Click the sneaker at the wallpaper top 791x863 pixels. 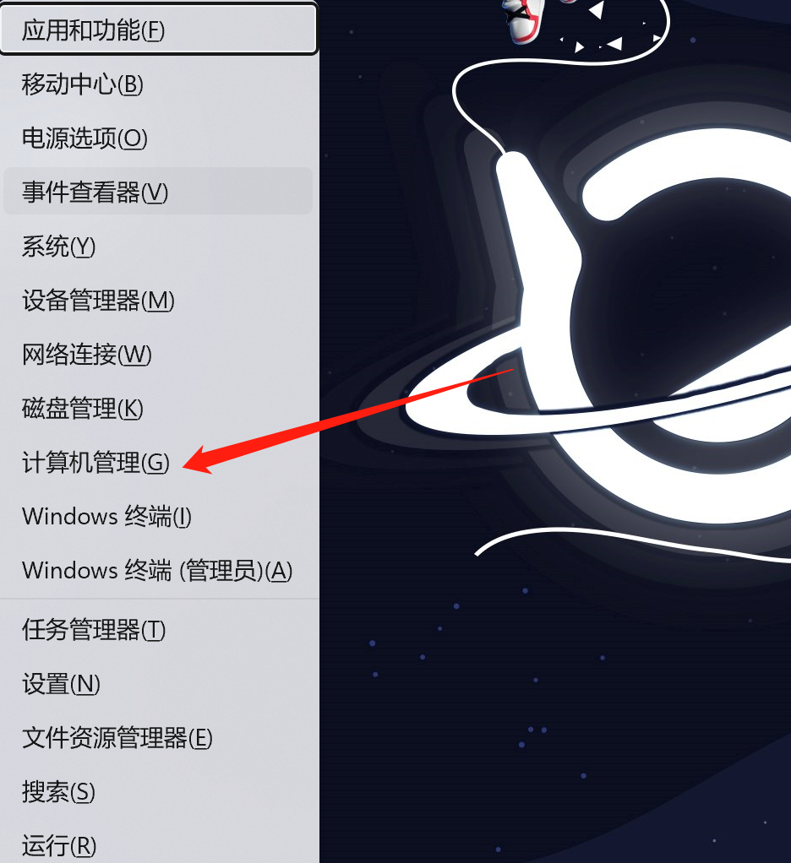point(525,19)
